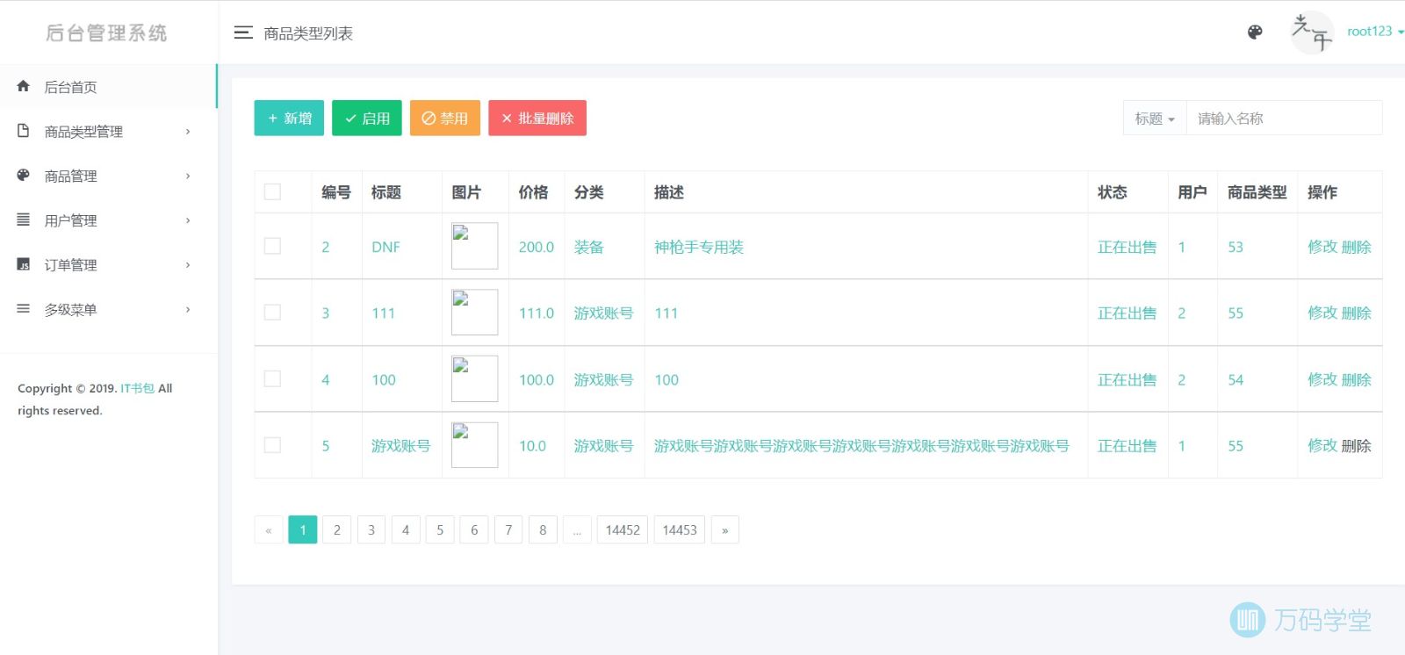Go to pagination page 8
The width and height of the screenshot is (1405, 655).
(543, 529)
